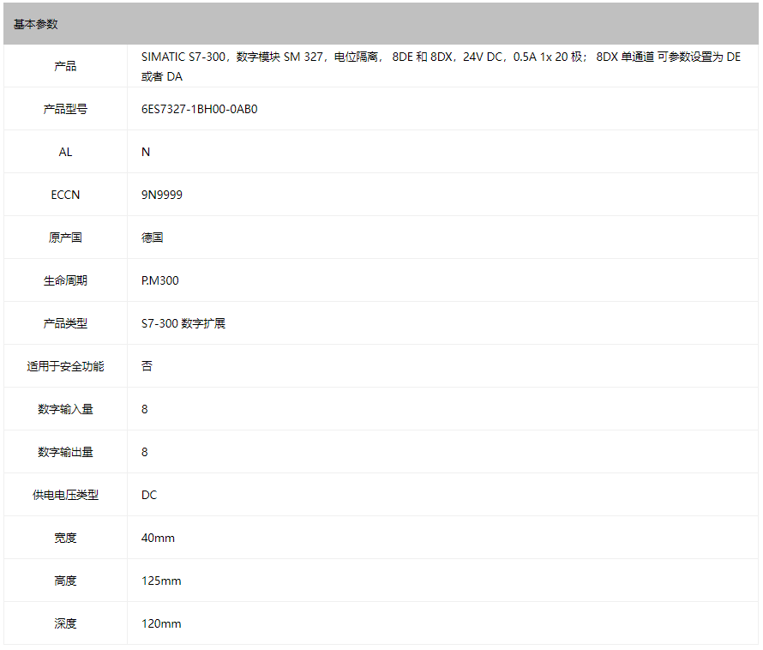The width and height of the screenshot is (763, 650).
Task: Select the 产品型号 label cell
Action: [65, 109]
